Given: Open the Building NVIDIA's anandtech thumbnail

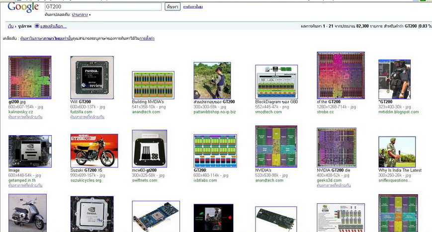Looking at the screenshot, I should pos(153,85).
